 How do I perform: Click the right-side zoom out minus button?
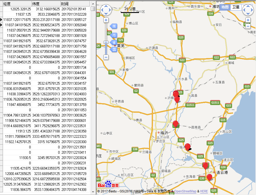click(248, 26)
